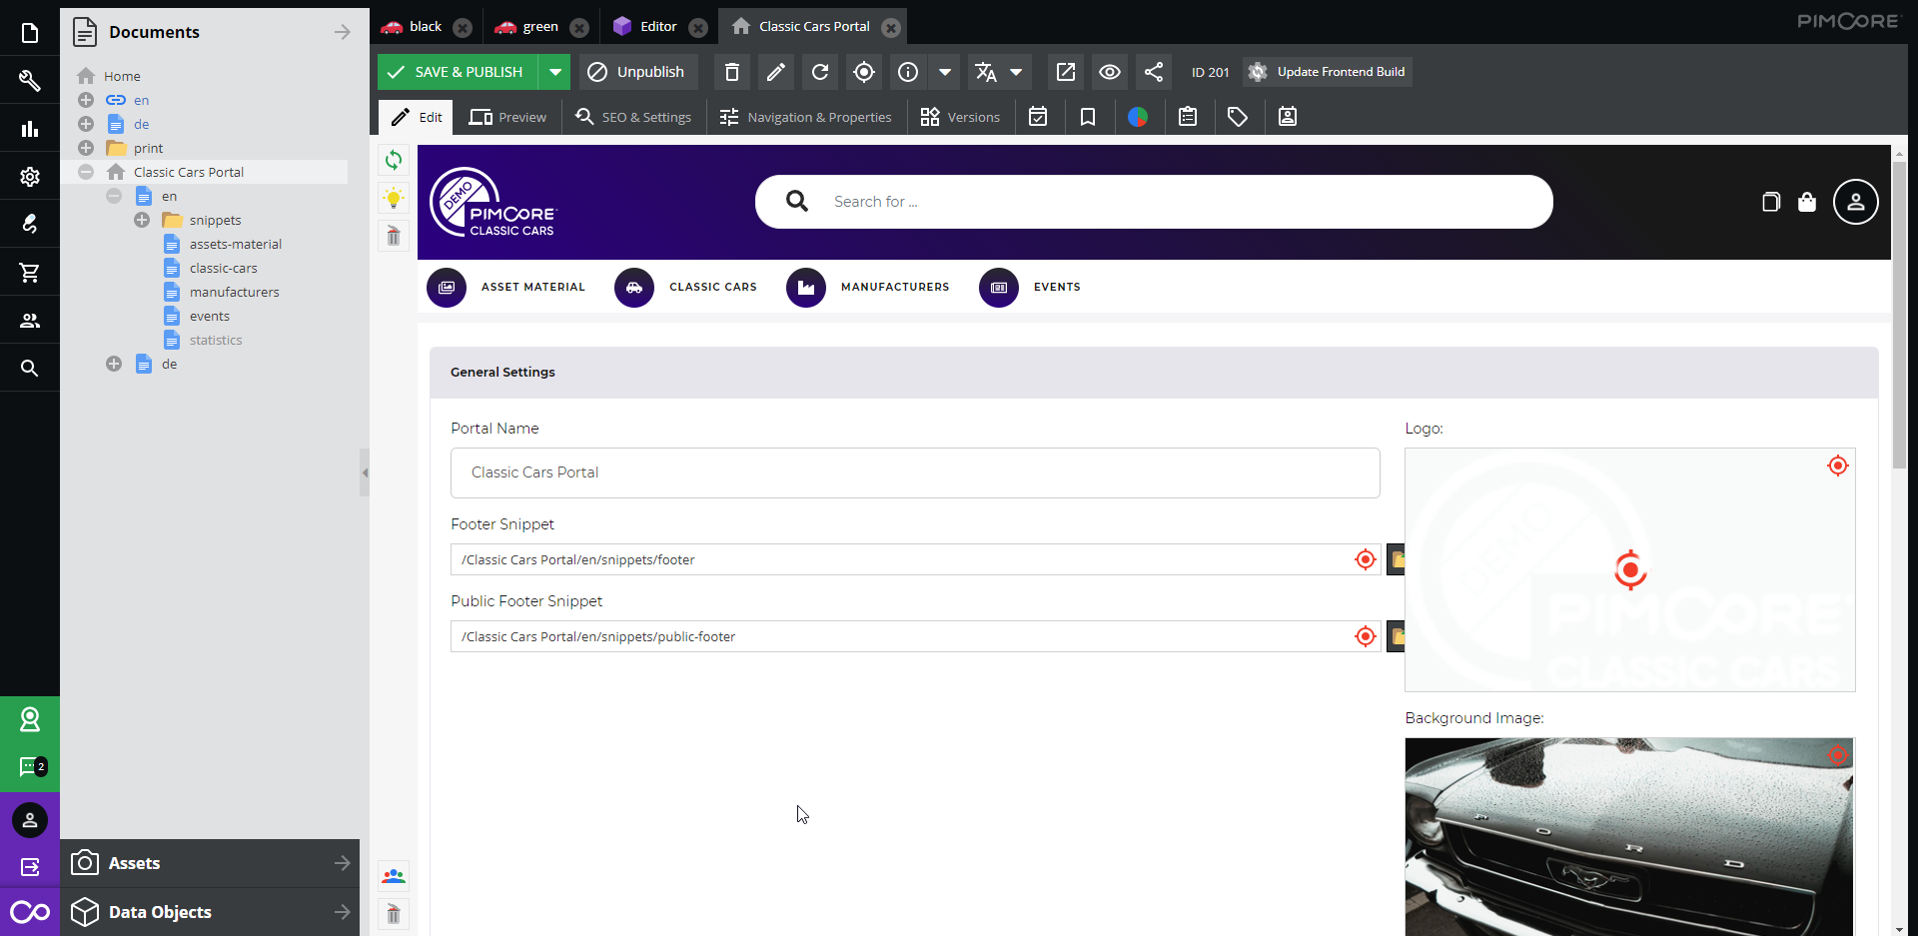Open the tags tab icon

(1238, 117)
